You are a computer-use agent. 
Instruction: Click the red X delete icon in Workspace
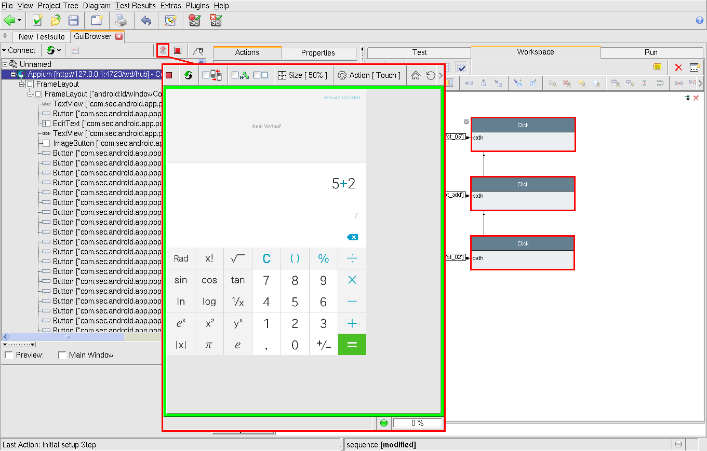tap(678, 67)
